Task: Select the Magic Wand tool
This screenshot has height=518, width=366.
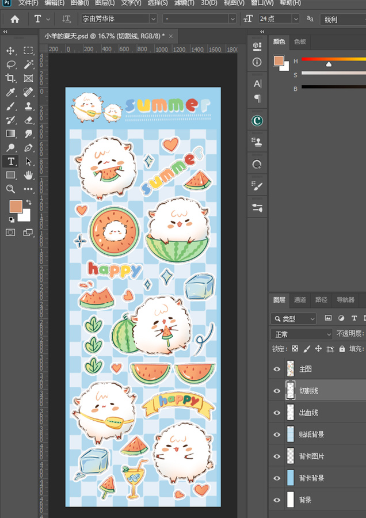Action: click(x=28, y=64)
